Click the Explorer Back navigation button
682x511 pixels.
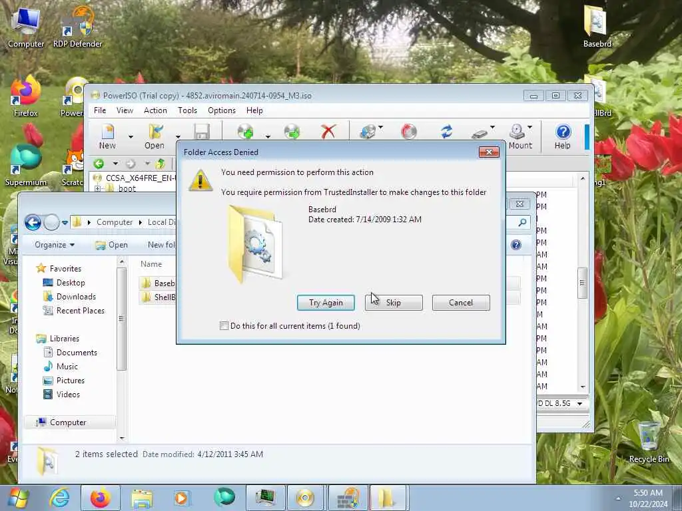[33, 222]
